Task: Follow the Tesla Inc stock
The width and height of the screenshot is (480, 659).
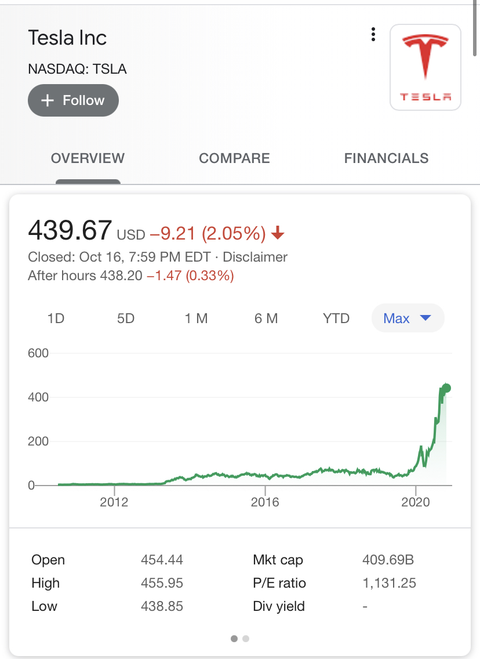Action: click(73, 100)
